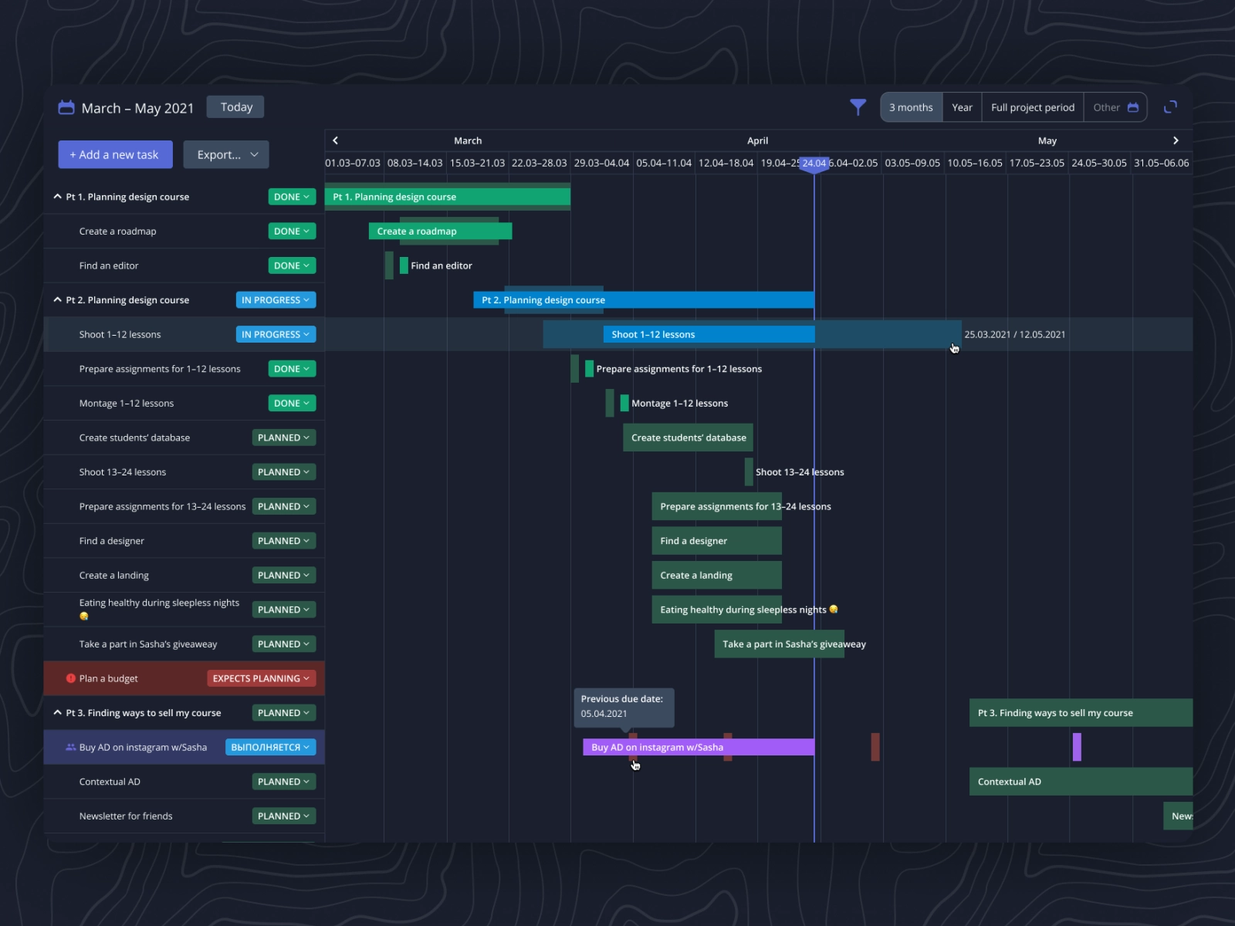Click the fullscreen expand icon
Viewport: 1235px width, 926px height.
coord(1170,107)
